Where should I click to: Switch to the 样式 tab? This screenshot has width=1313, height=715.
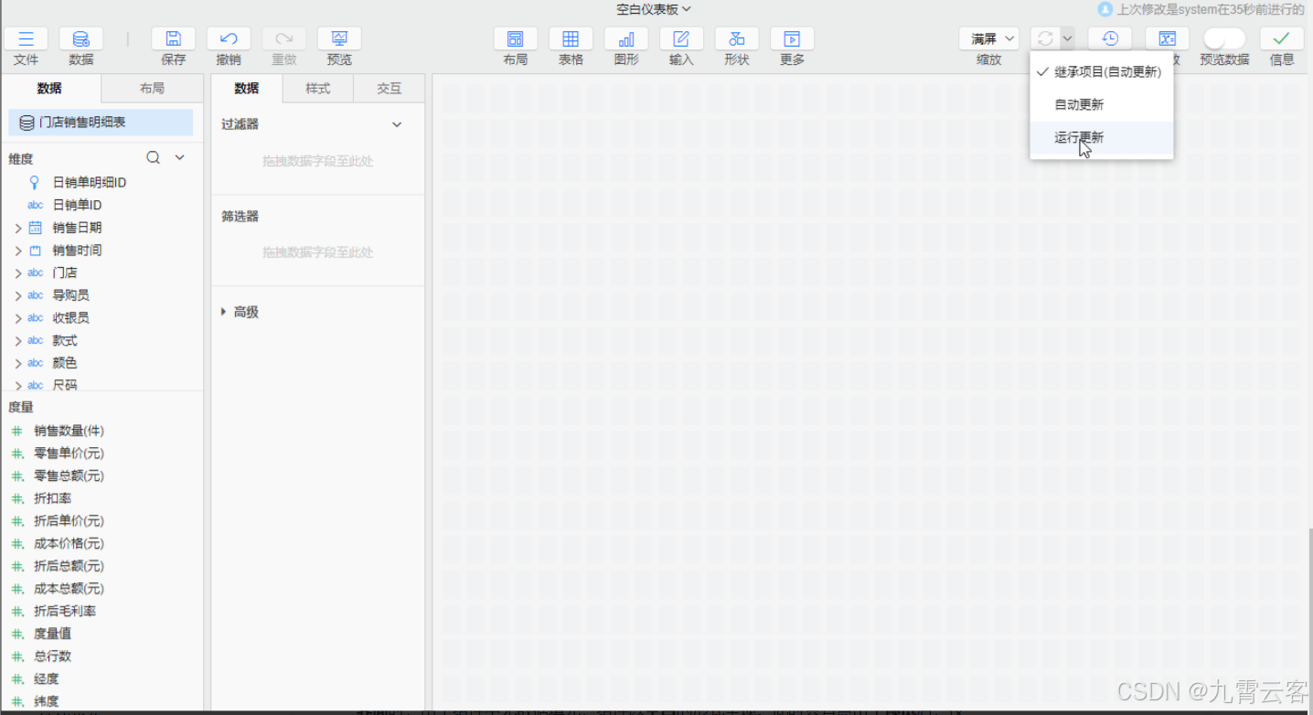(x=317, y=89)
